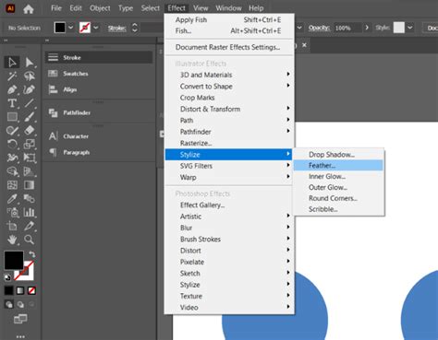The image size is (438, 340).
Task: Select the Lasso tool
Action: tap(30, 76)
